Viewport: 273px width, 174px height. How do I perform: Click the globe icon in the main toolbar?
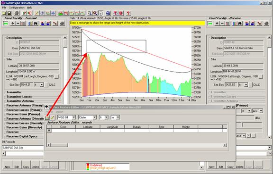[x=108, y=13]
